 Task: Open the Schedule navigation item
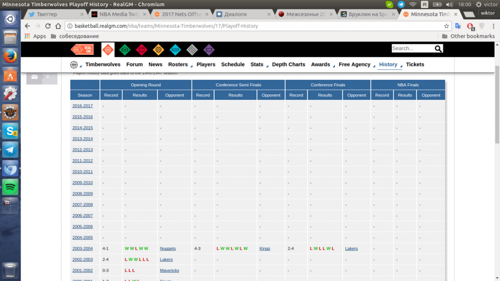tap(233, 64)
